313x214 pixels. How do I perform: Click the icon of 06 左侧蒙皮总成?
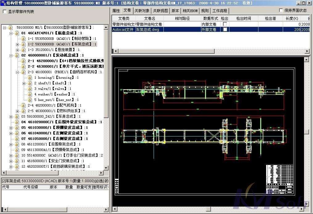click(17, 133)
